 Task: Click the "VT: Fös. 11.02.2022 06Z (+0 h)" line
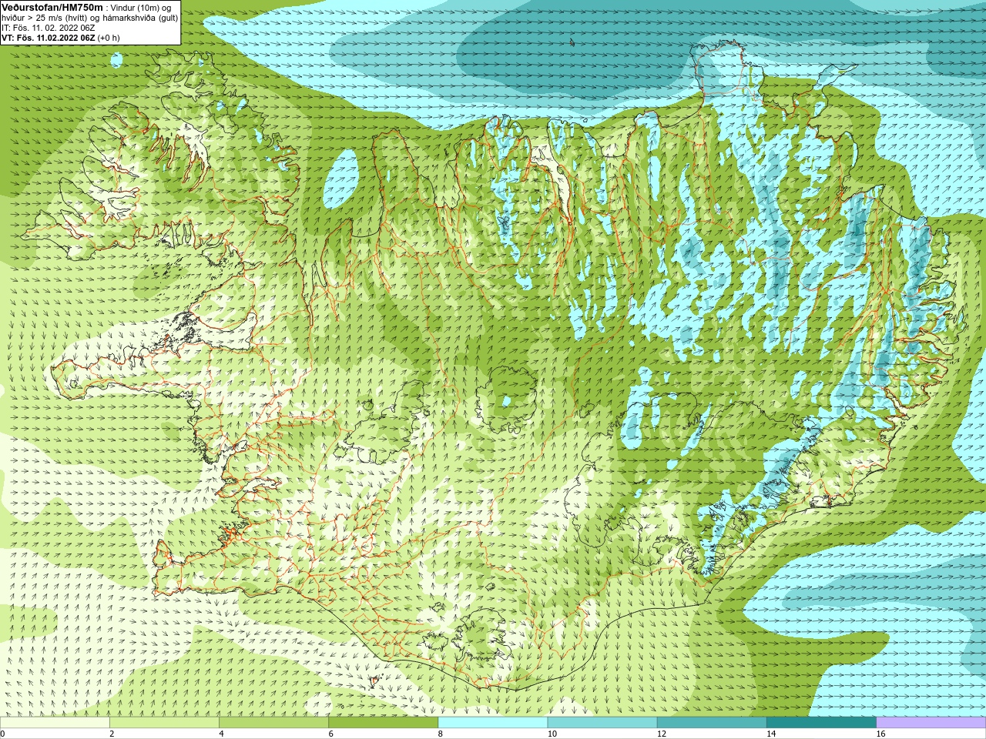[x=61, y=38]
